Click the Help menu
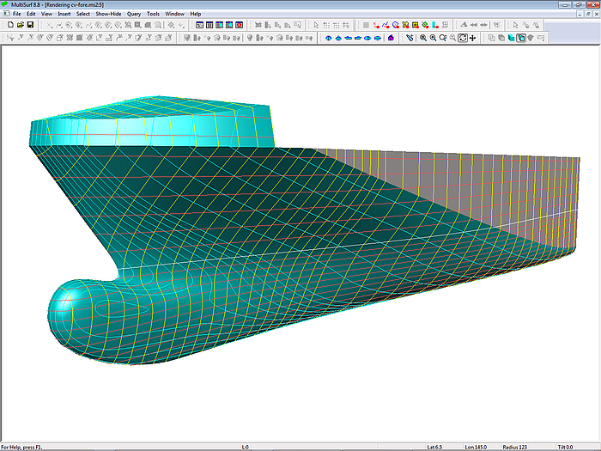Screen dimensions: 601x451 click(x=196, y=15)
